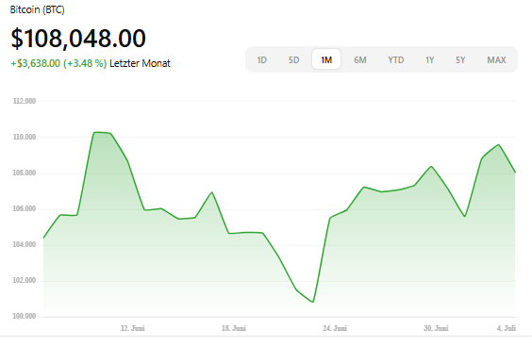
Task: Click the chart's highest peak above 110.000
Action: pyautogui.click(x=97, y=132)
